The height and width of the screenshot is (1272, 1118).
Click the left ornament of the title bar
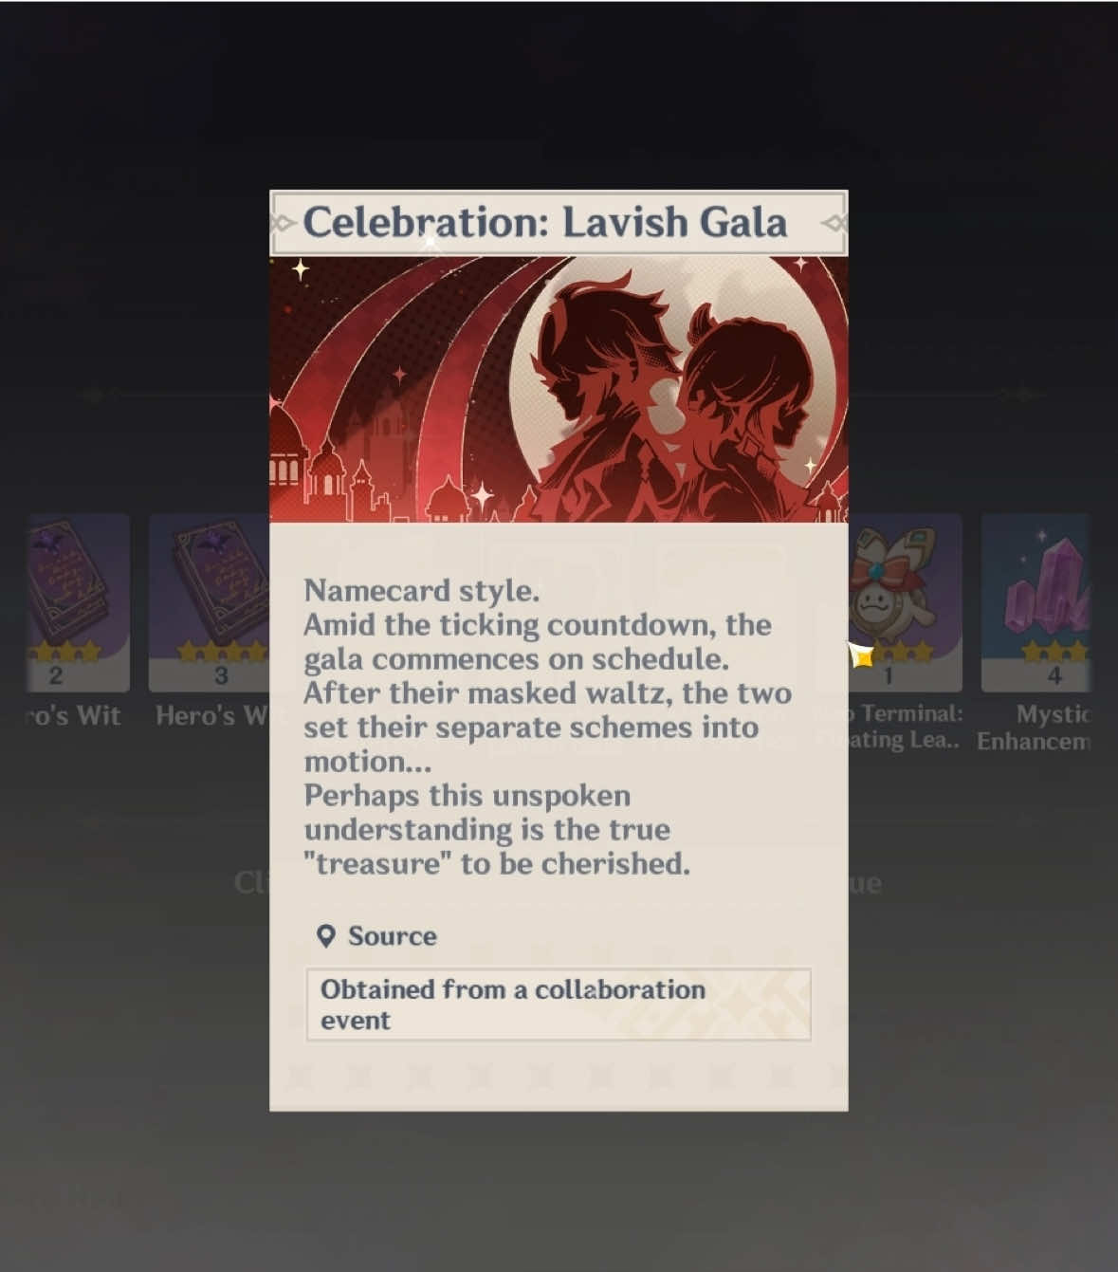[284, 224]
